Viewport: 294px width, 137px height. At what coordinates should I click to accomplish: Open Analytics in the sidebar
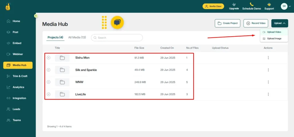(x=18, y=87)
